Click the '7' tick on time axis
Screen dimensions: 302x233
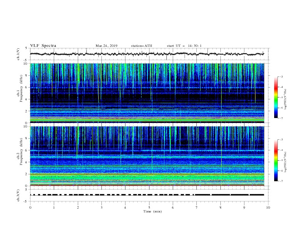[197, 207]
